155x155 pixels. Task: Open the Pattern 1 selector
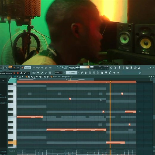tap(72, 73)
